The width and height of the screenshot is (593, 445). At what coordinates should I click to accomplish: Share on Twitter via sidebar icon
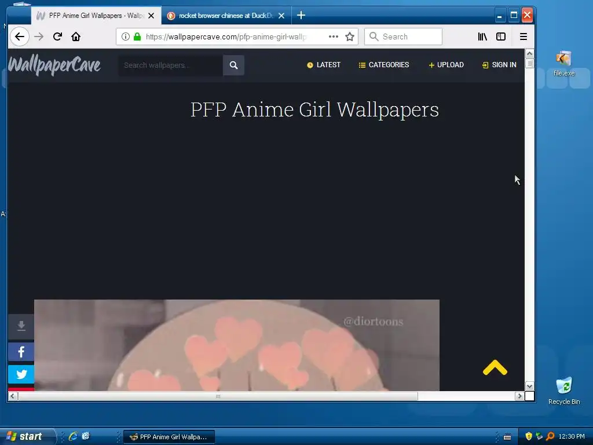(21, 374)
